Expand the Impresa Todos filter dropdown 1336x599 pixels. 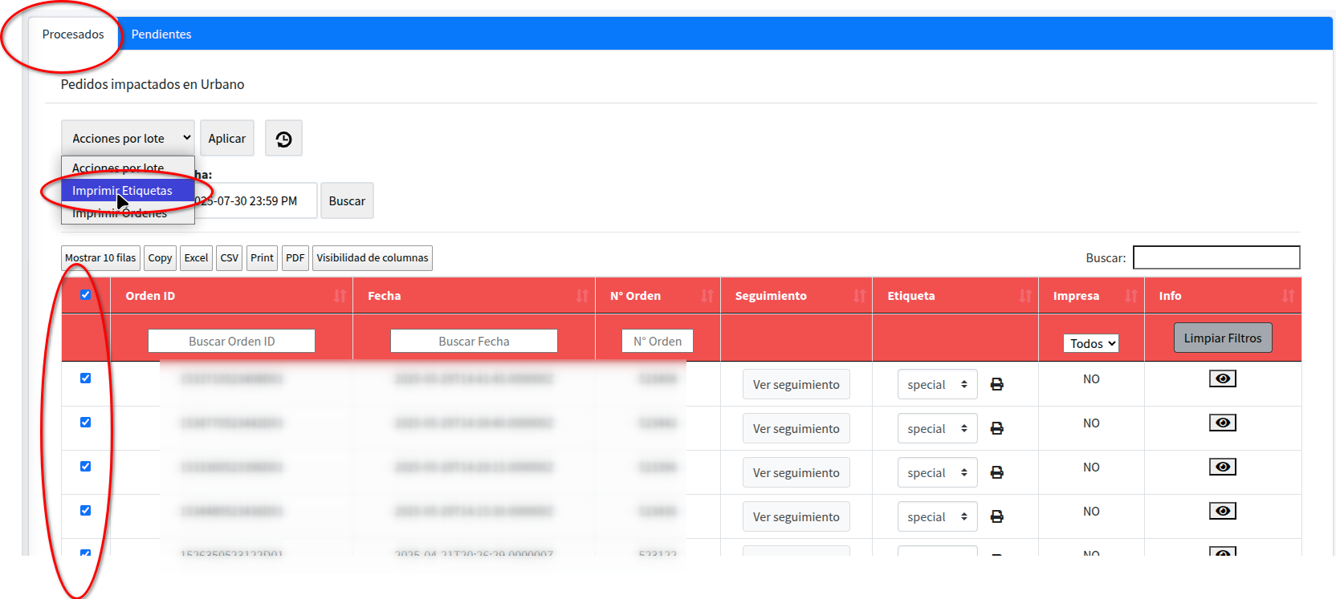coord(1090,343)
